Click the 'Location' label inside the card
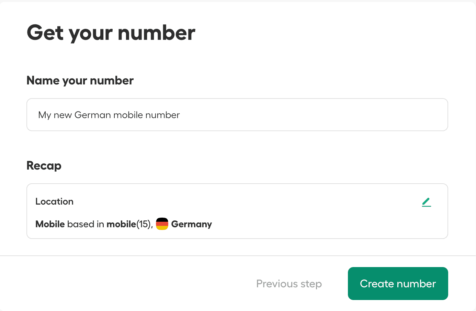Image resolution: width=476 pixels, height=311 pixels. click(54, 201)
